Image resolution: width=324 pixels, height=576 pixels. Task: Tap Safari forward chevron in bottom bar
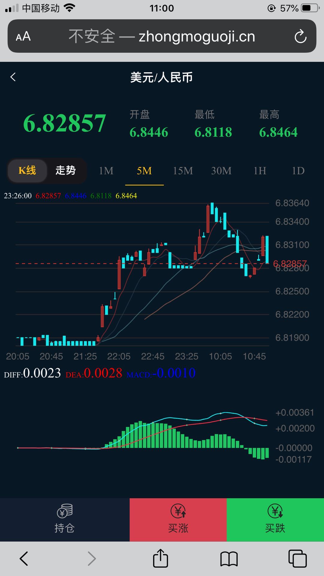coord(92,559)
